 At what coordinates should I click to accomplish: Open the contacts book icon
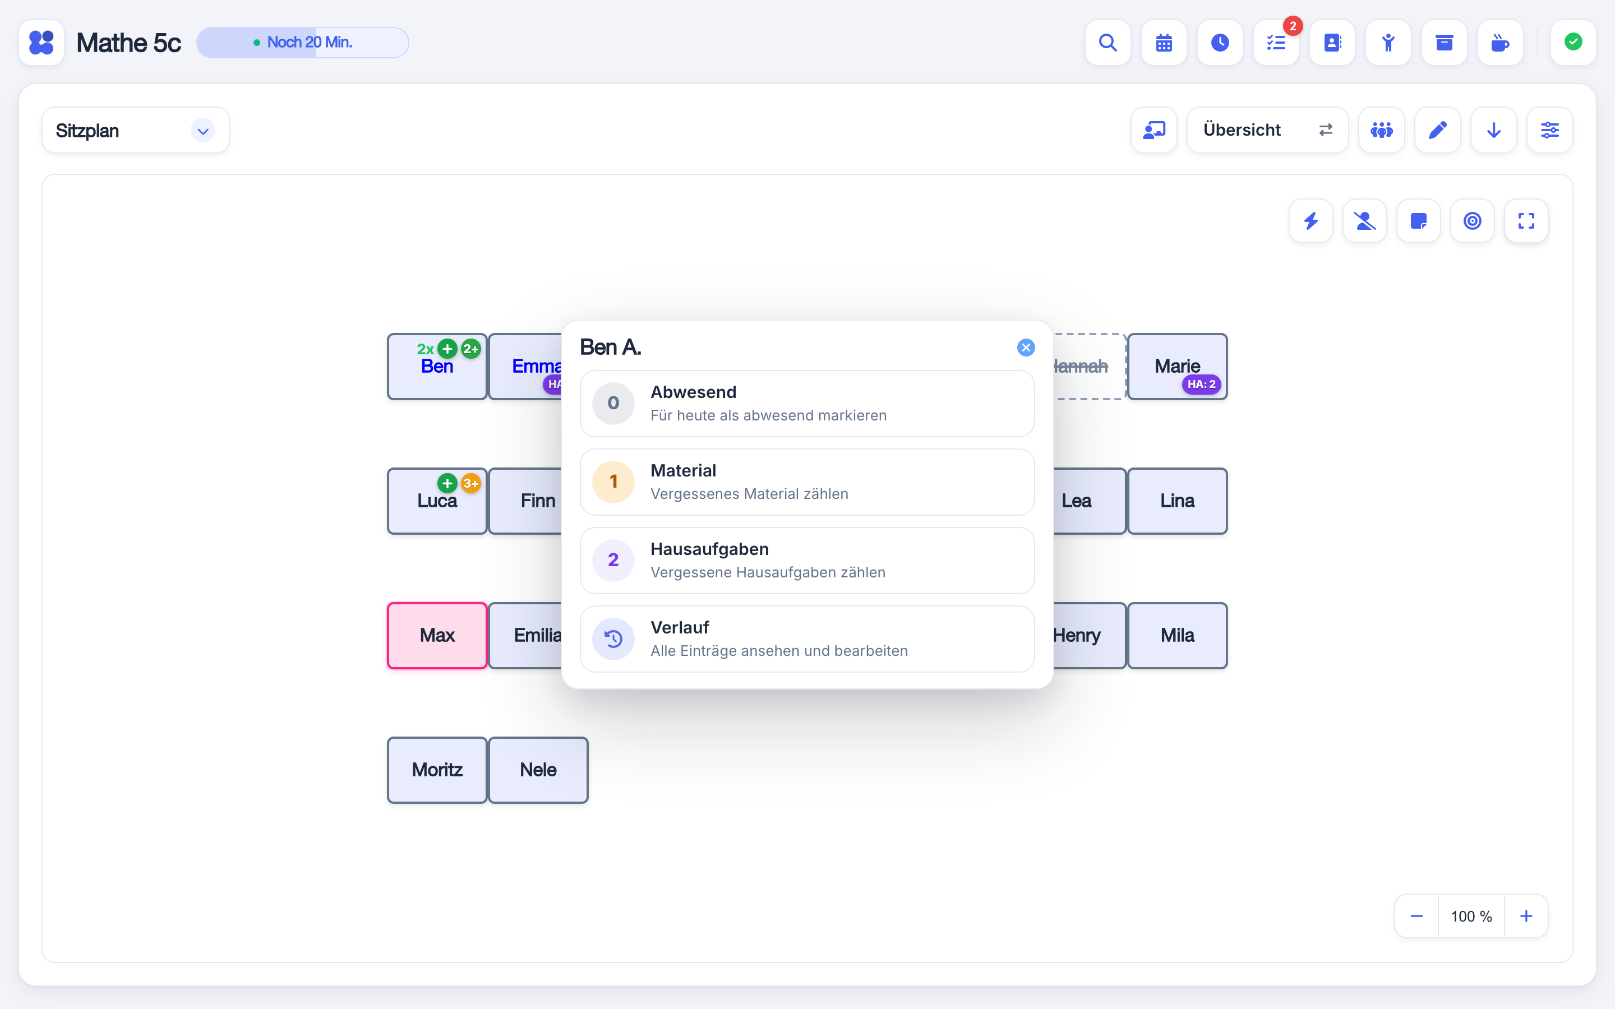click(x=1332, y=43)
